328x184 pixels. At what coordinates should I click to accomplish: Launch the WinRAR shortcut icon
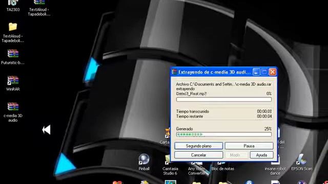tap(13, 80)
